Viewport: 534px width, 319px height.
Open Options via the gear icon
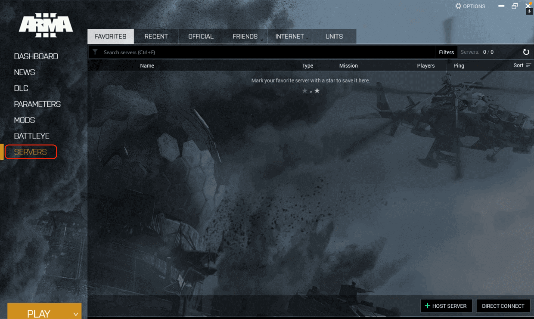[x=458, y=6]
